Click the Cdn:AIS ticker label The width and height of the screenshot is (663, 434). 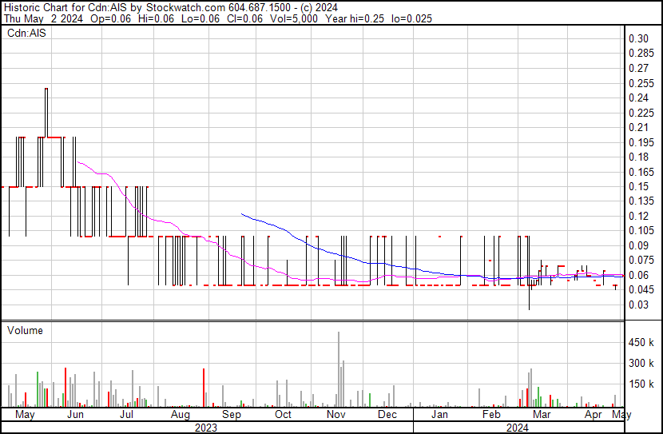(26, 34)
